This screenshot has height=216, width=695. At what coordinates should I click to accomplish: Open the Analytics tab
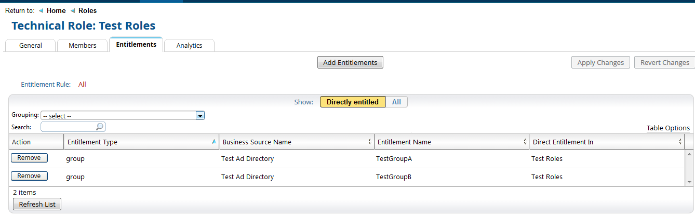tap(189, 46)
